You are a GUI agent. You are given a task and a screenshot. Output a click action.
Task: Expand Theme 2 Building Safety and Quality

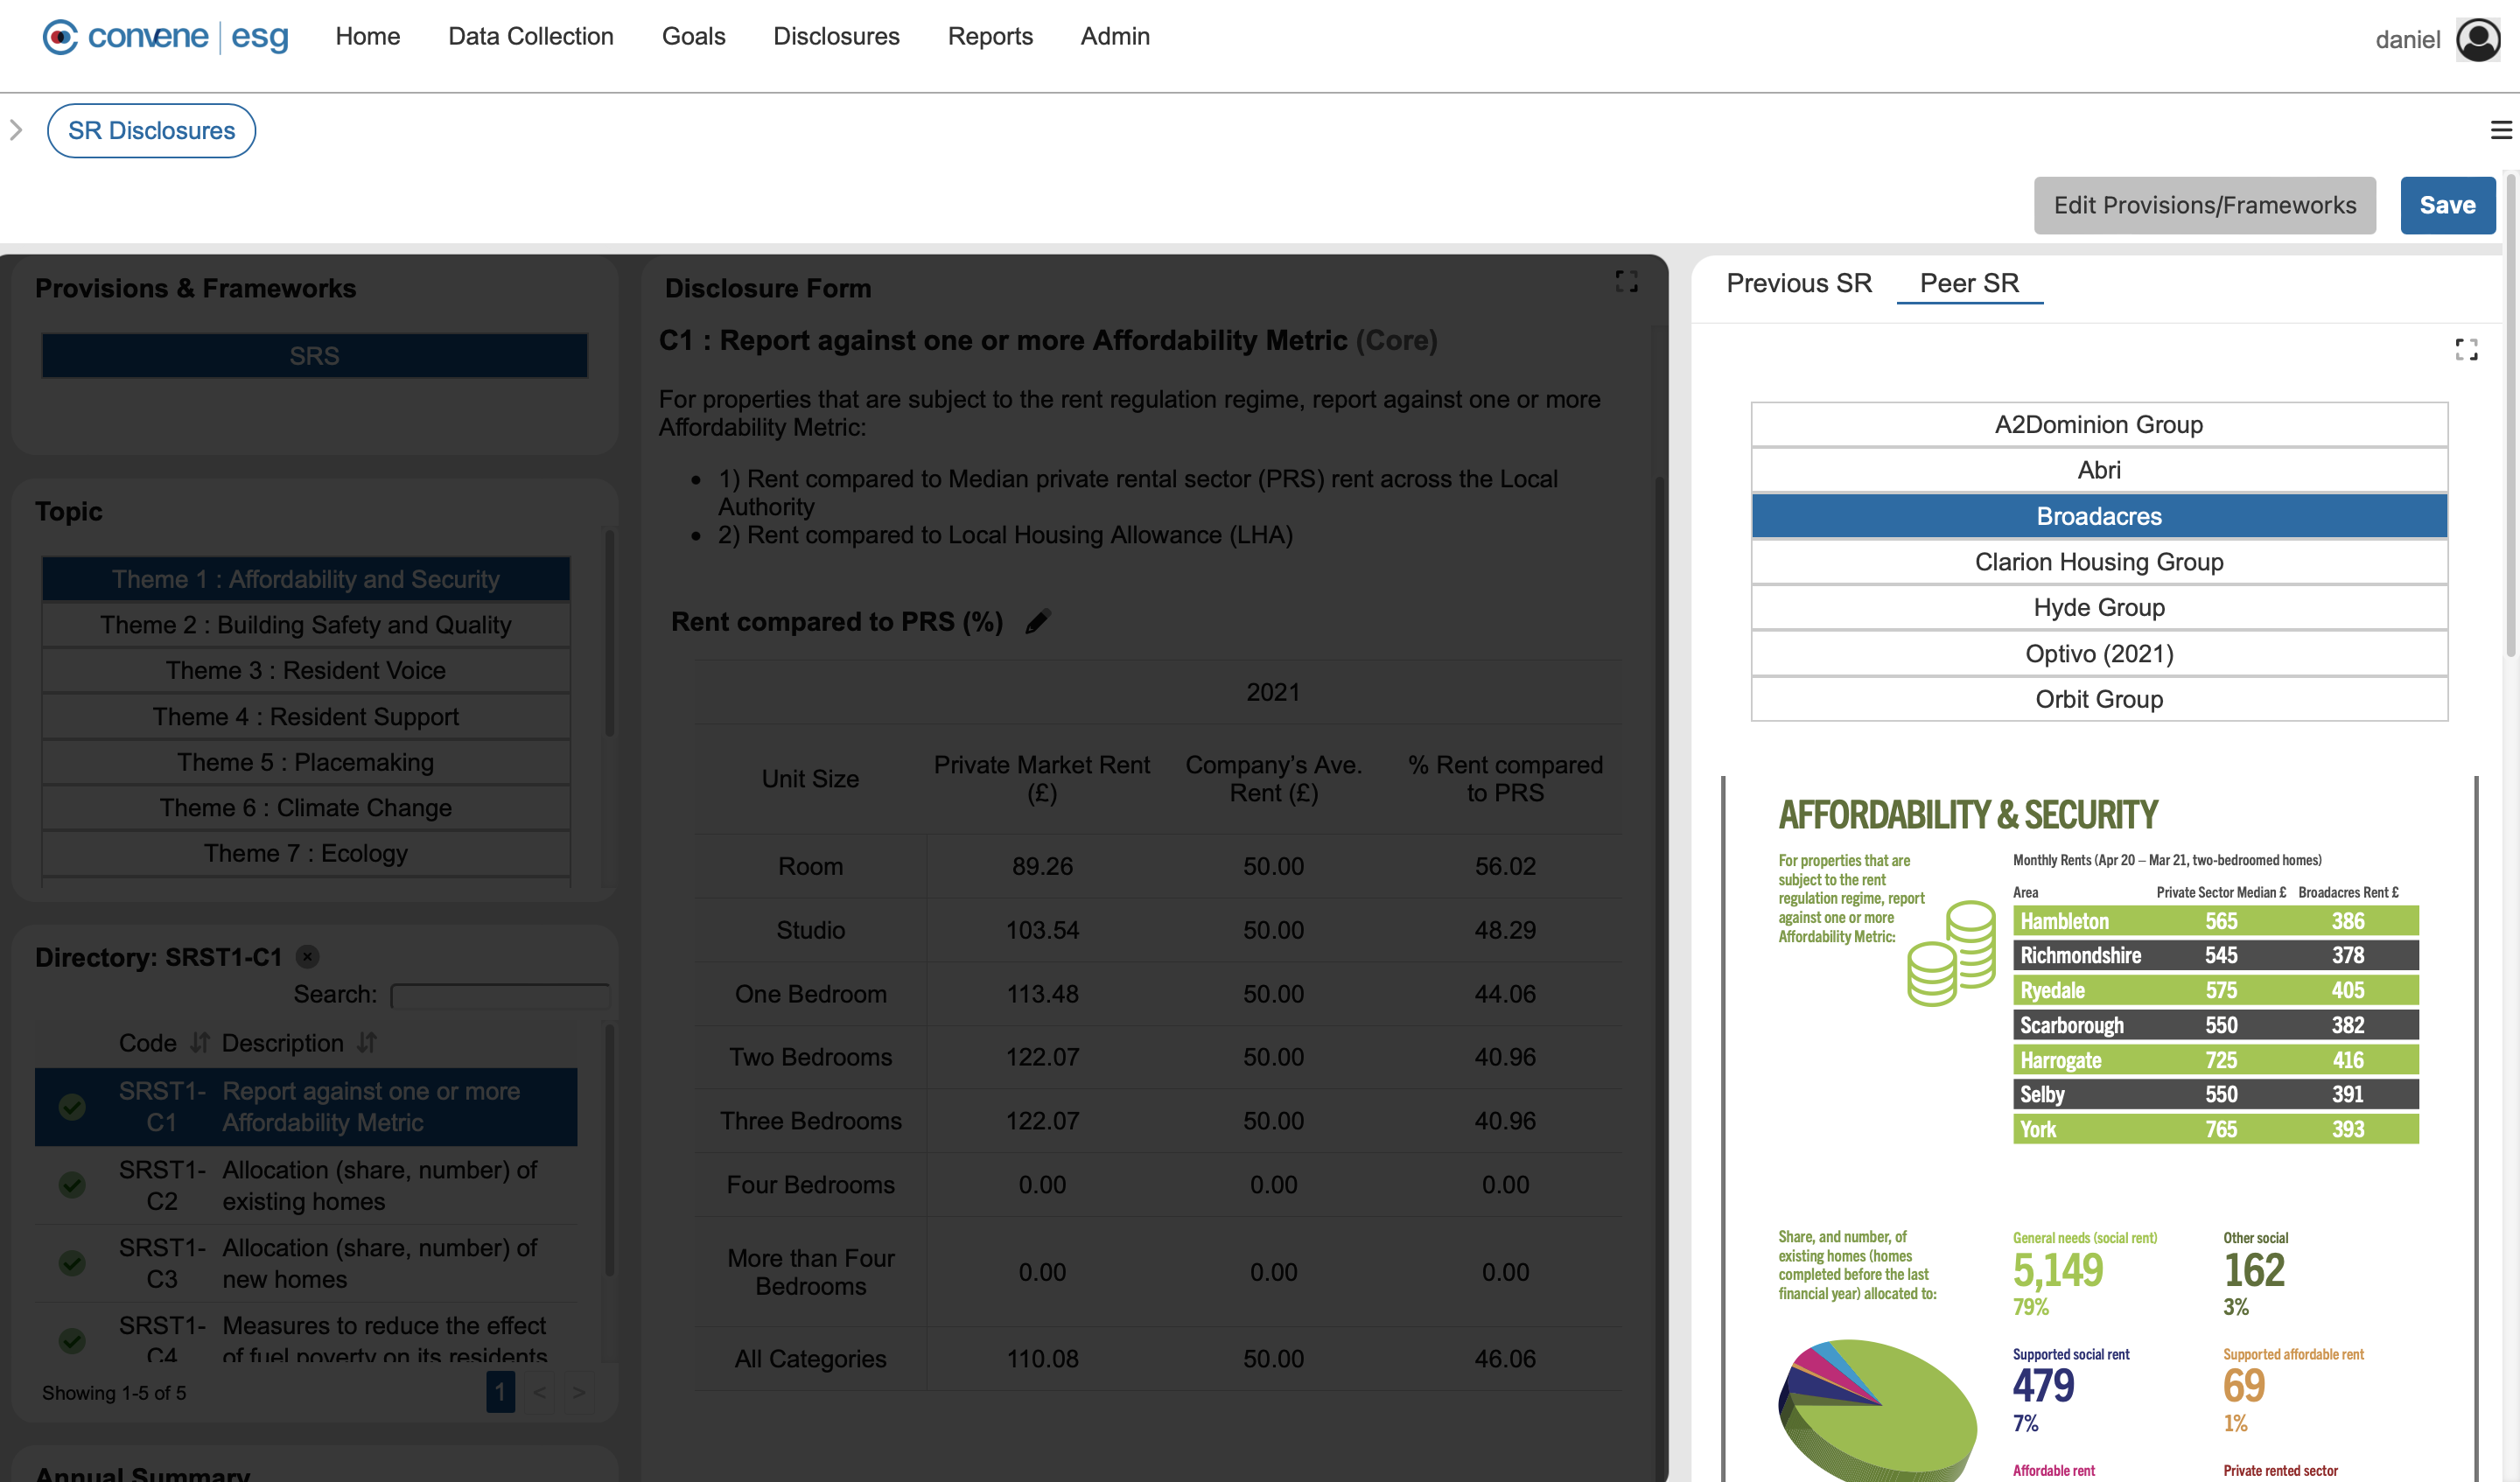click(305, 623)
